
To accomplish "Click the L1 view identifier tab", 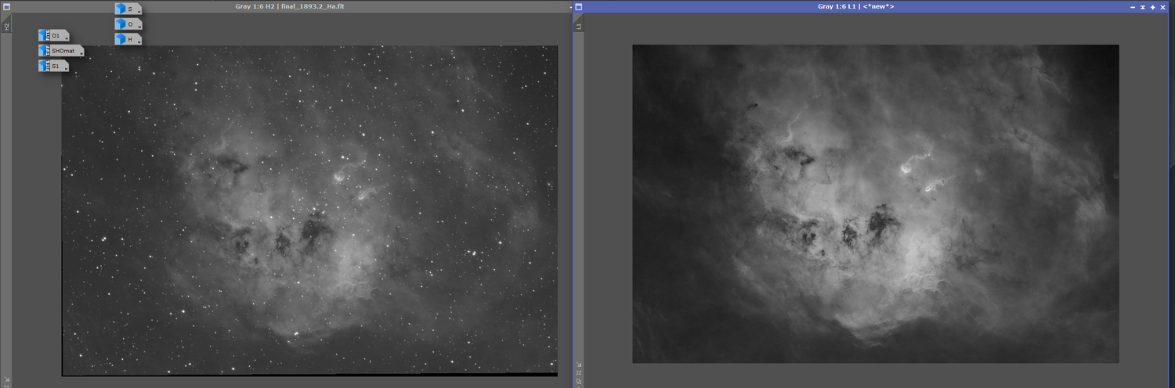I will click(579, 26).
